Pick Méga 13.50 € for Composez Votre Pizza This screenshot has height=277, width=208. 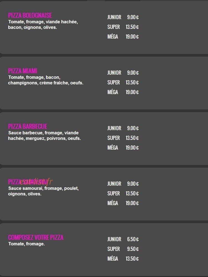123,259
